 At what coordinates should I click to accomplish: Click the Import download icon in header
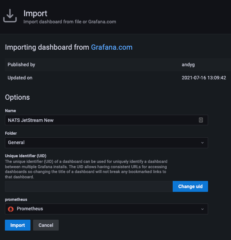pyautogui.click(x=10, y=16)
